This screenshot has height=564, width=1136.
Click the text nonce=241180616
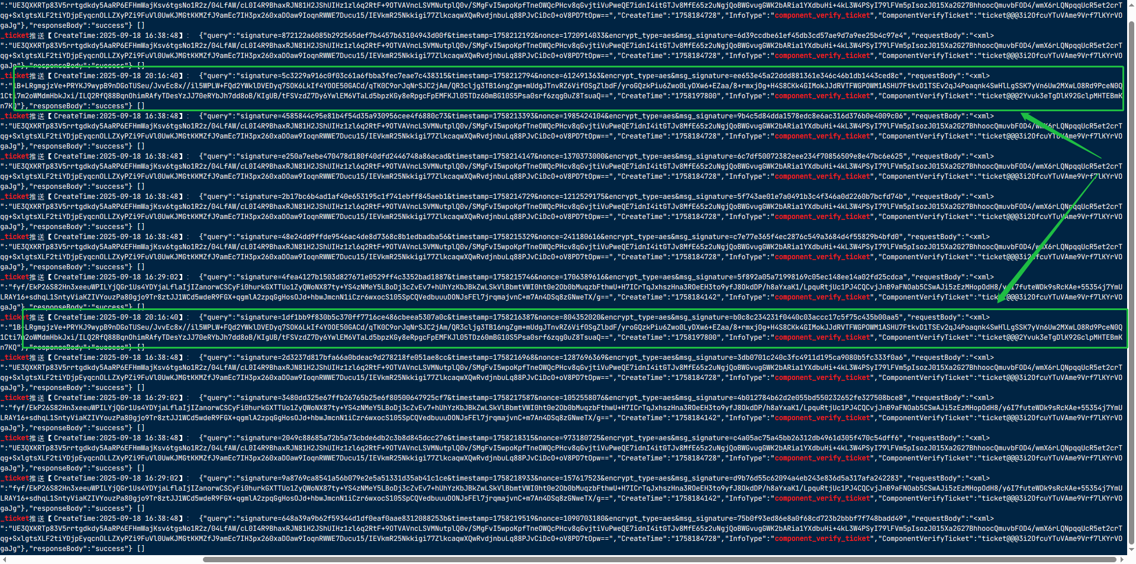pyautogui.click(x=571, y=237)
